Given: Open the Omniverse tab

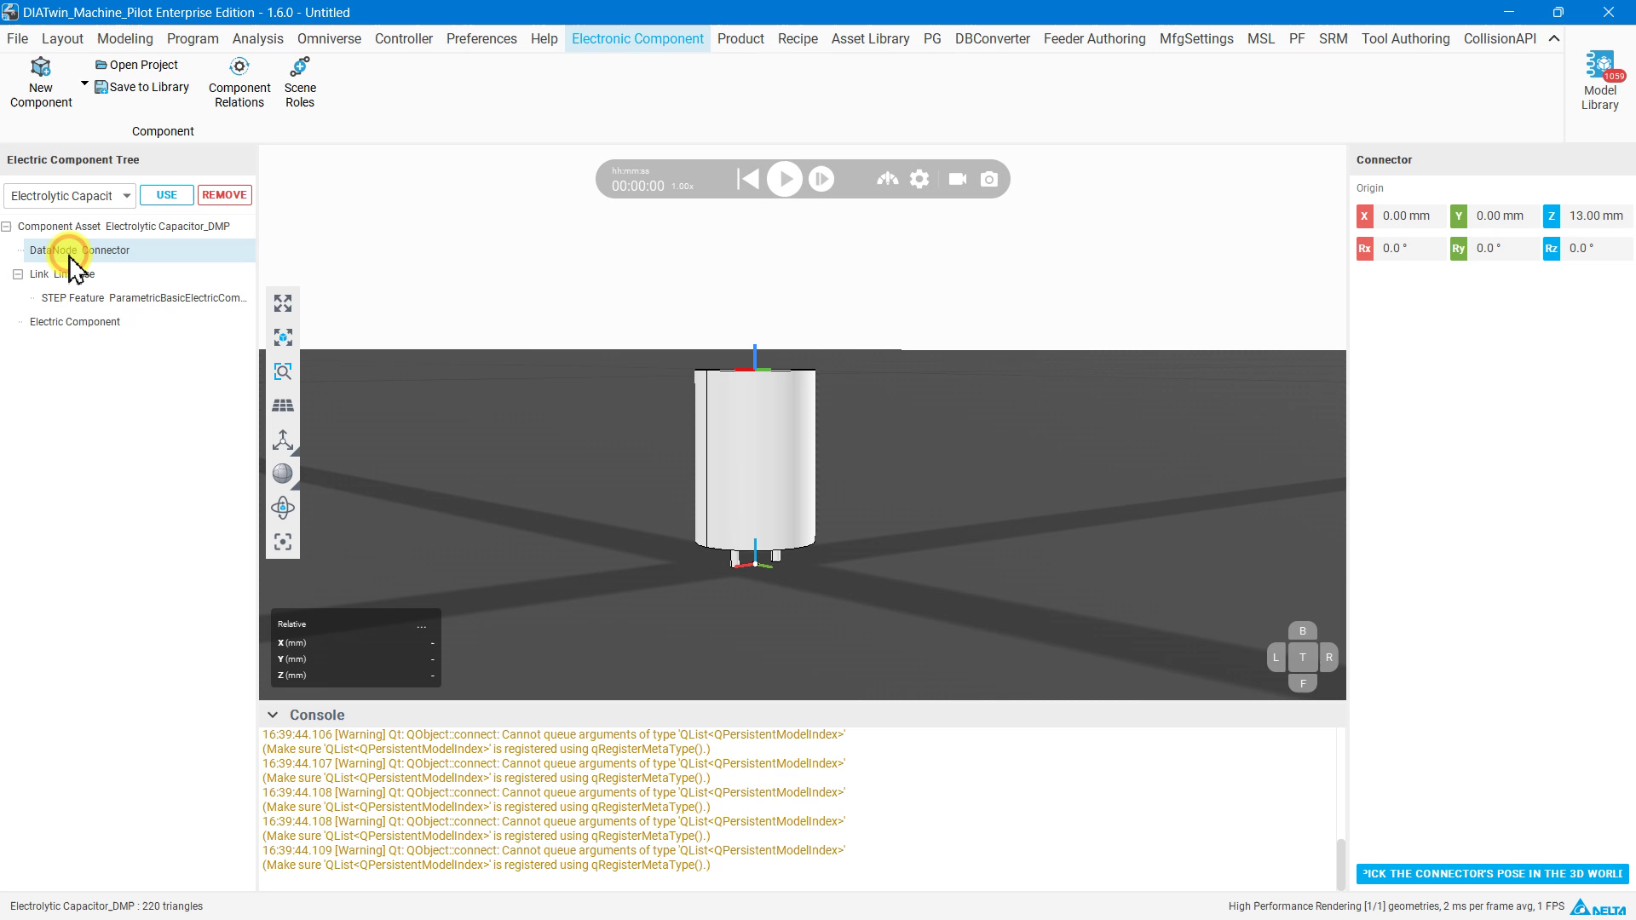Looking at the screenshot, I should tap(329, 38).
